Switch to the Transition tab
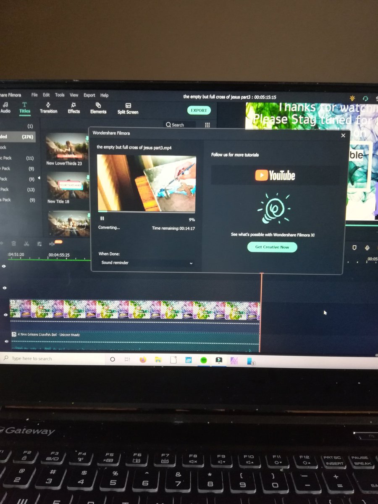The width and height of the screenshot is (378, 504). tap(48, 108)
